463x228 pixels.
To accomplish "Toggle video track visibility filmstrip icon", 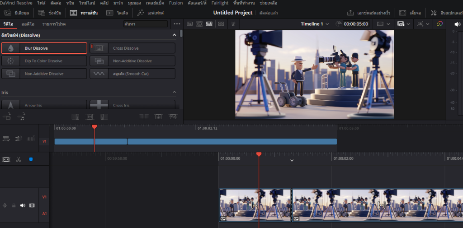I will (32, 205).
